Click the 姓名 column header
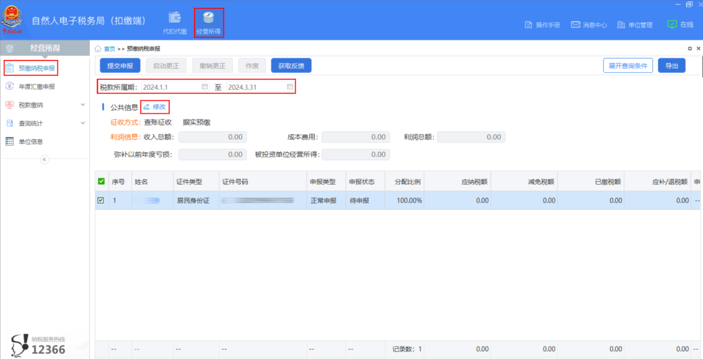The height and width of the screenshot is (359, 703). pos(152,182)
